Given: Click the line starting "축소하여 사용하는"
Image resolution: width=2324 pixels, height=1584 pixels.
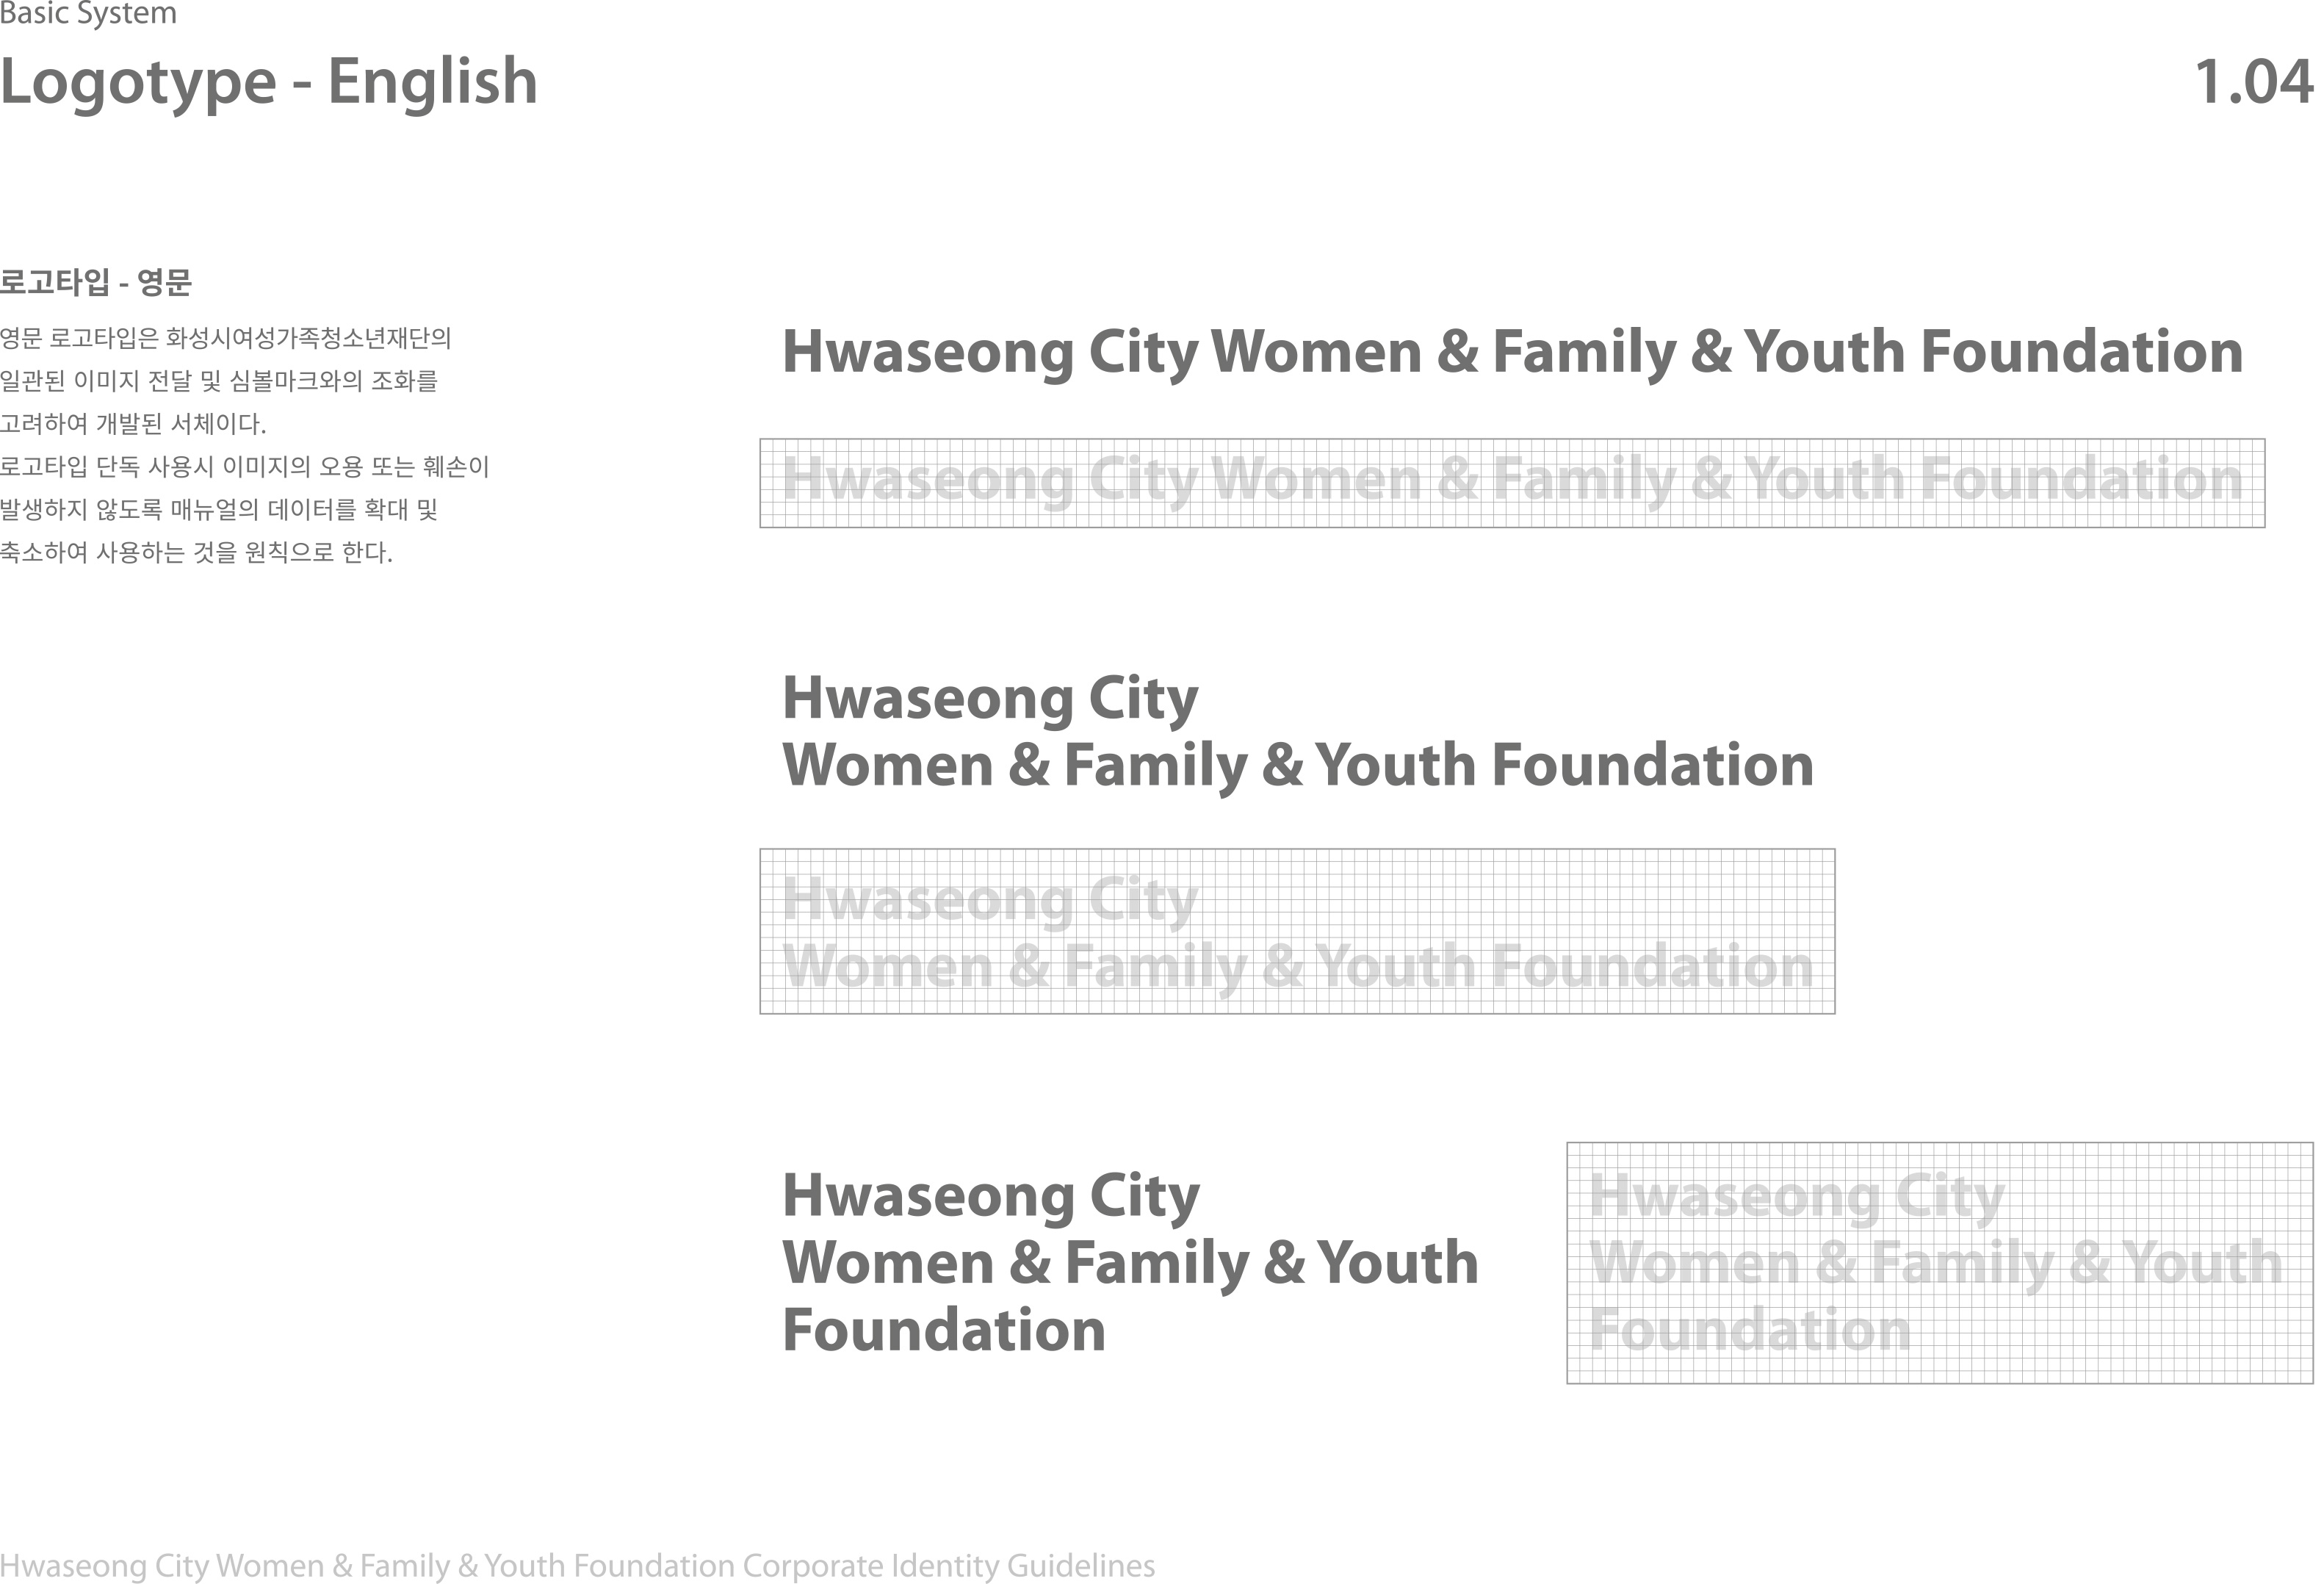Looking at the screenshot, I should pos(196,553).
